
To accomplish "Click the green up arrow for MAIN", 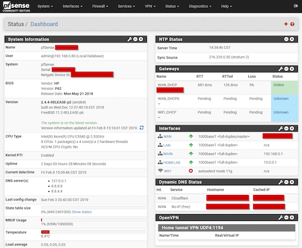I will 191,154.
